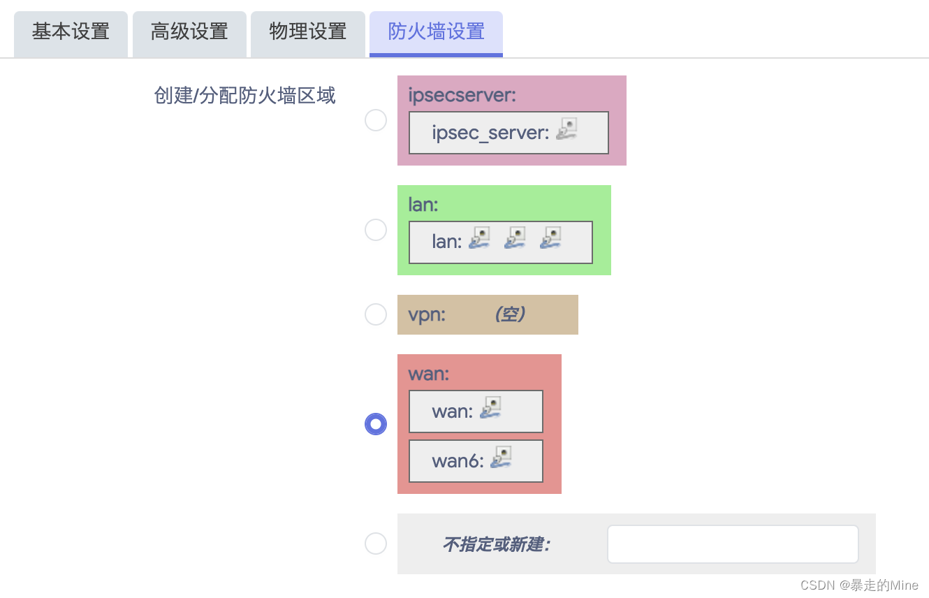
Task: Click the red wan zone label
Action: (429, 374)
